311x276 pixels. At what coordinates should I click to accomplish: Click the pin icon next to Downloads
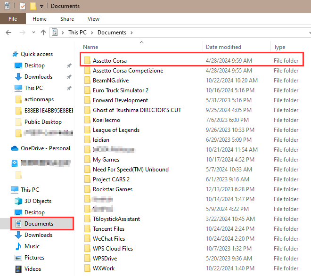click(69, 77)
